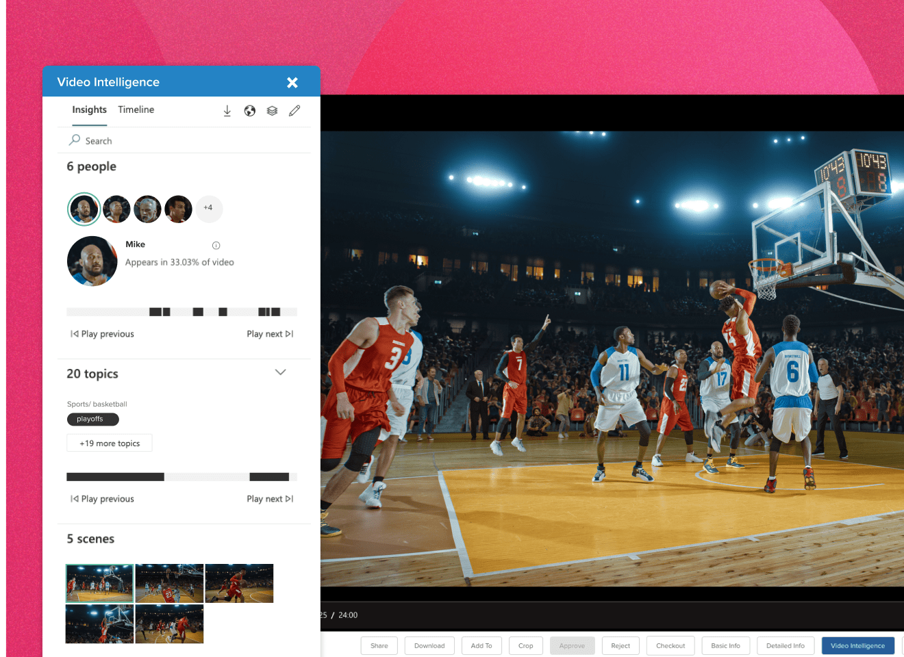Open the third scene thumbnail in top row
Image resolution: width=904 pixels, height=657 pixels.
point(239,583)
